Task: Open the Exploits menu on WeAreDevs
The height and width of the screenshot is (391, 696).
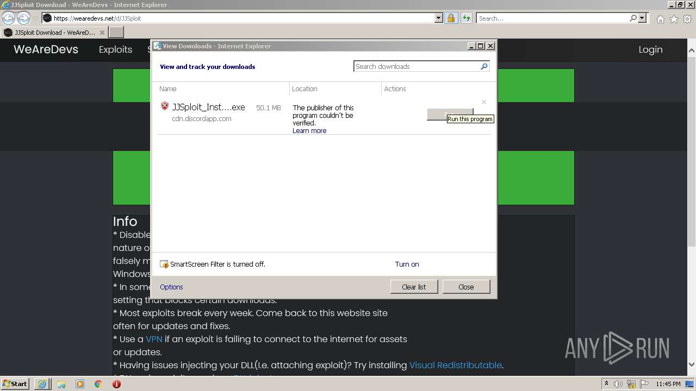Action: [115, 49]
